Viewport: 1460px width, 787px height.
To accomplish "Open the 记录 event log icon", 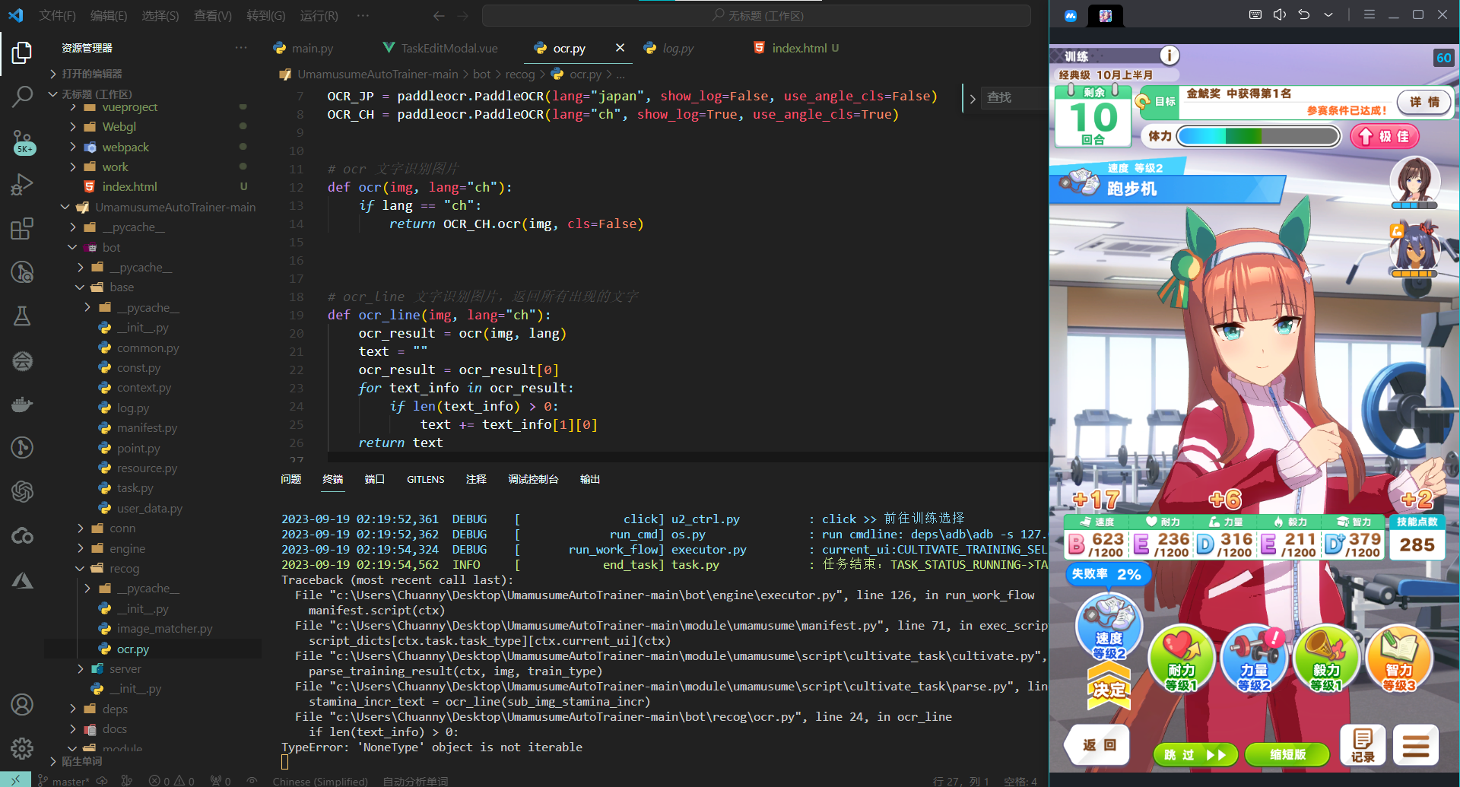I will pyautogui.click(x=1361, y=744).
